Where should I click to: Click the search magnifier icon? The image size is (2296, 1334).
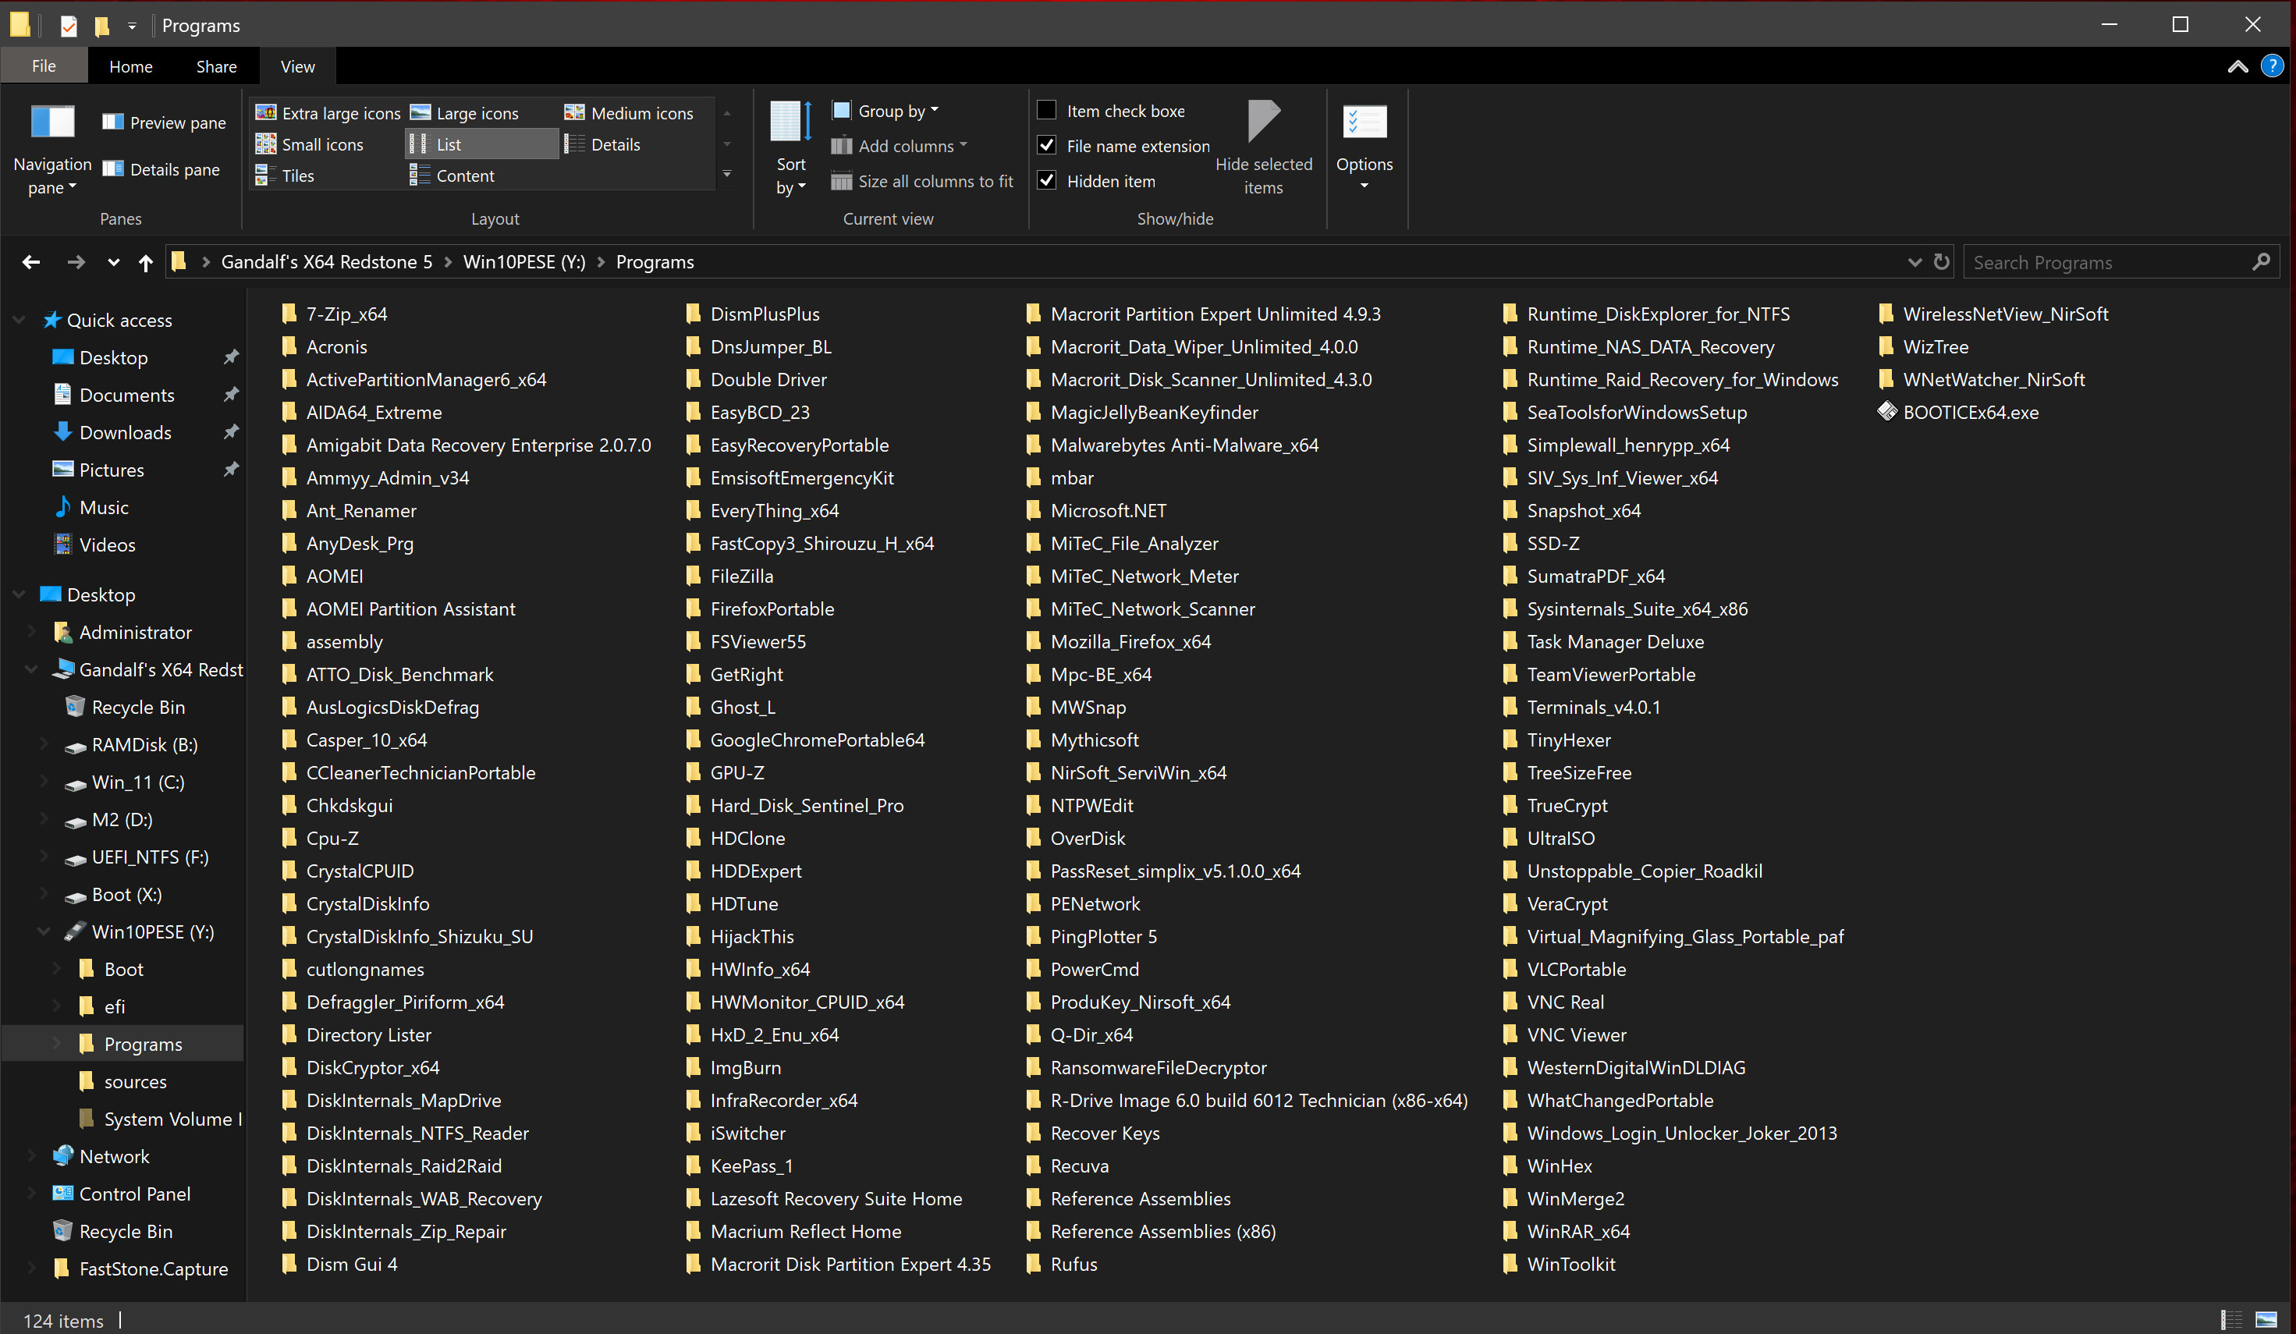(2262, 262)
